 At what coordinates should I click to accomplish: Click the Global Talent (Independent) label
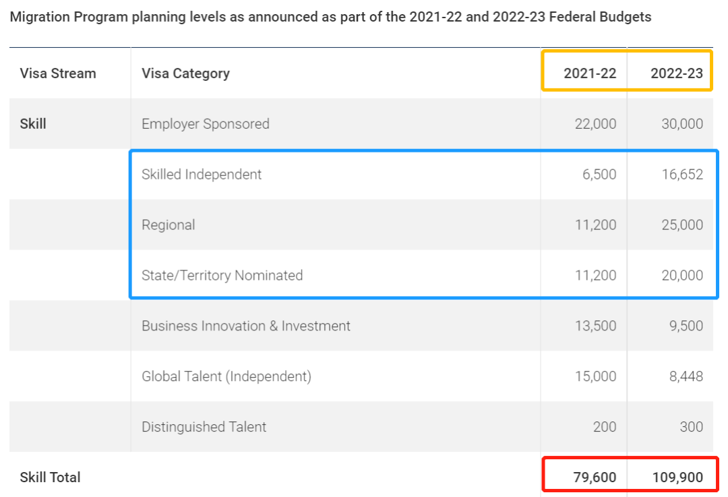226,376
